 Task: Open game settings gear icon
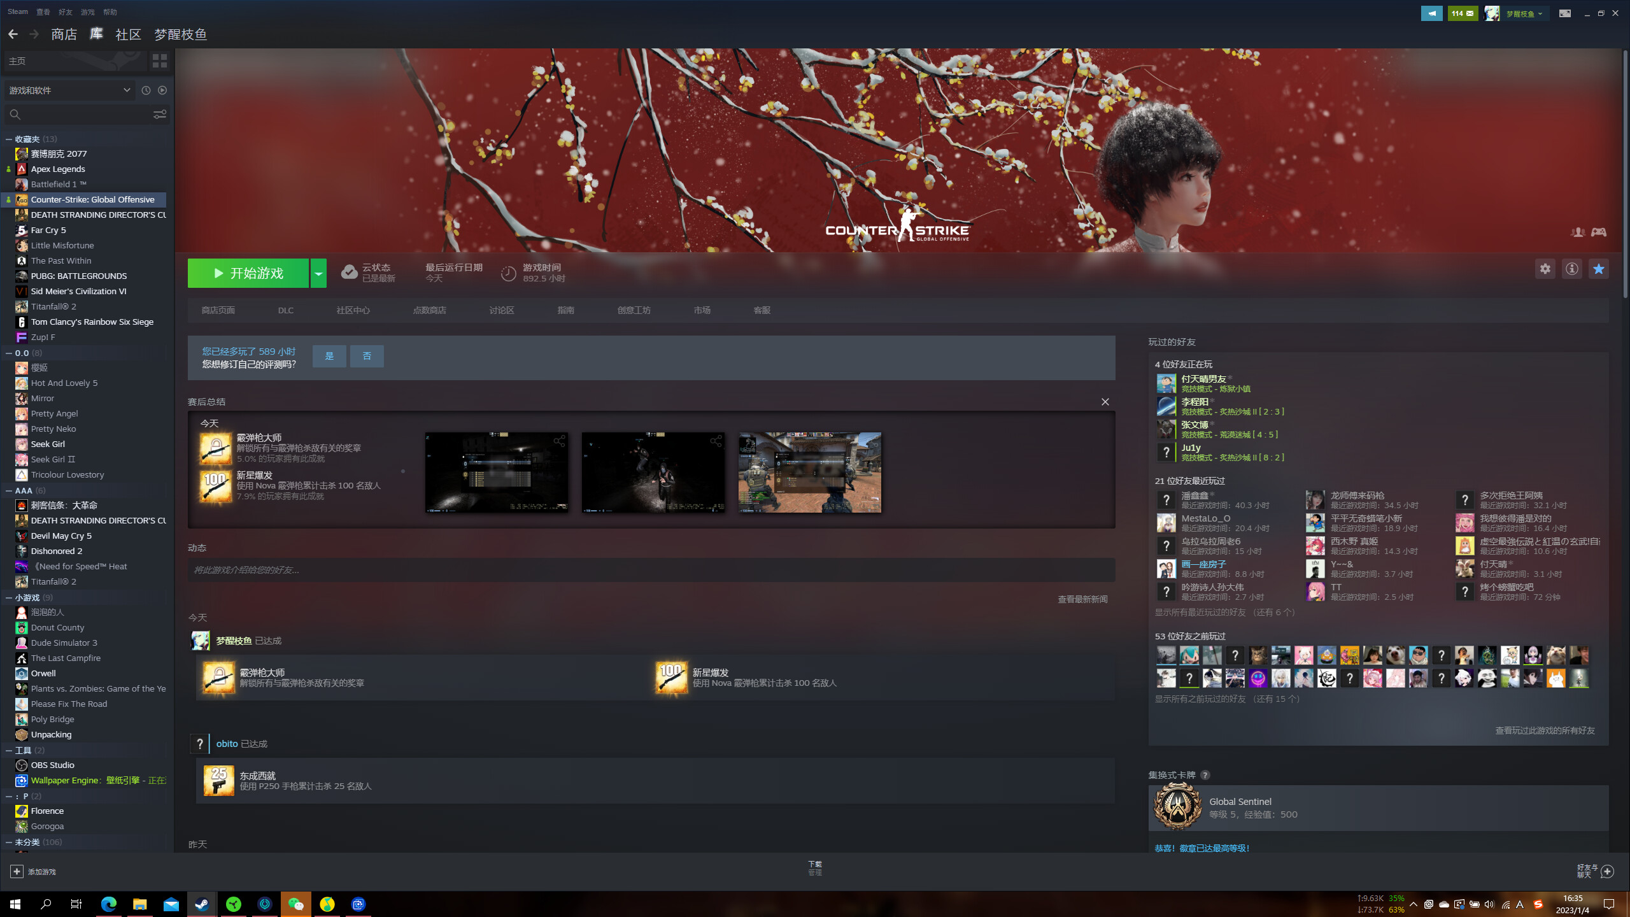coord(1545,269)
